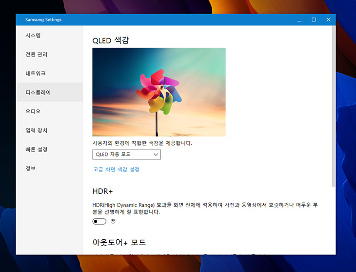
Task: Click the HDR+ section heading
Action: [x=102, y=191]
